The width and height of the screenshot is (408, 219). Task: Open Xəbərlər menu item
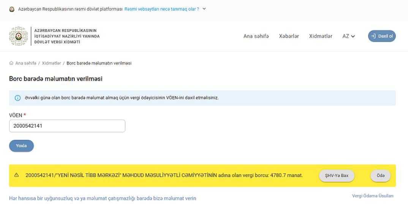(x=289, y=36)
